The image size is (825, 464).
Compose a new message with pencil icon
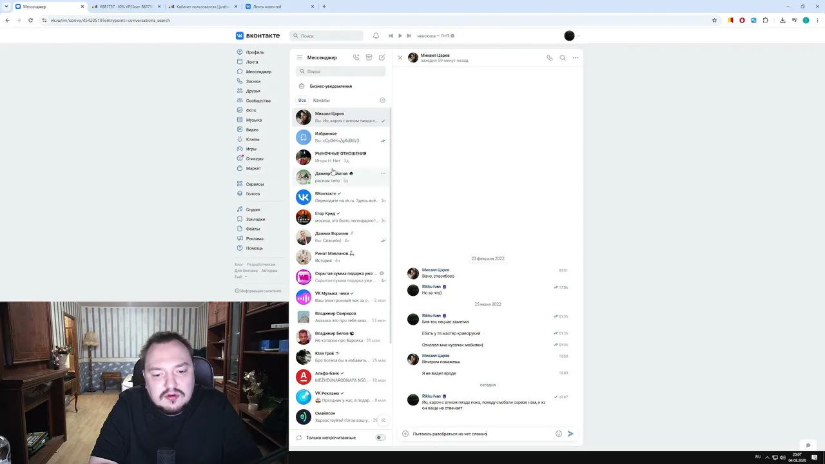(382, 57)
